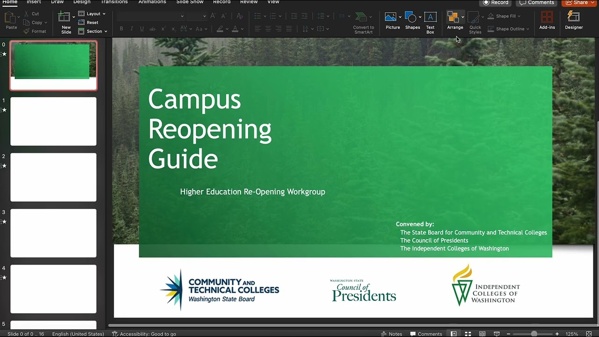Screen dimensions: 599x337
Task: Toggle Comments in the status bar
Action: click(426, 334)
